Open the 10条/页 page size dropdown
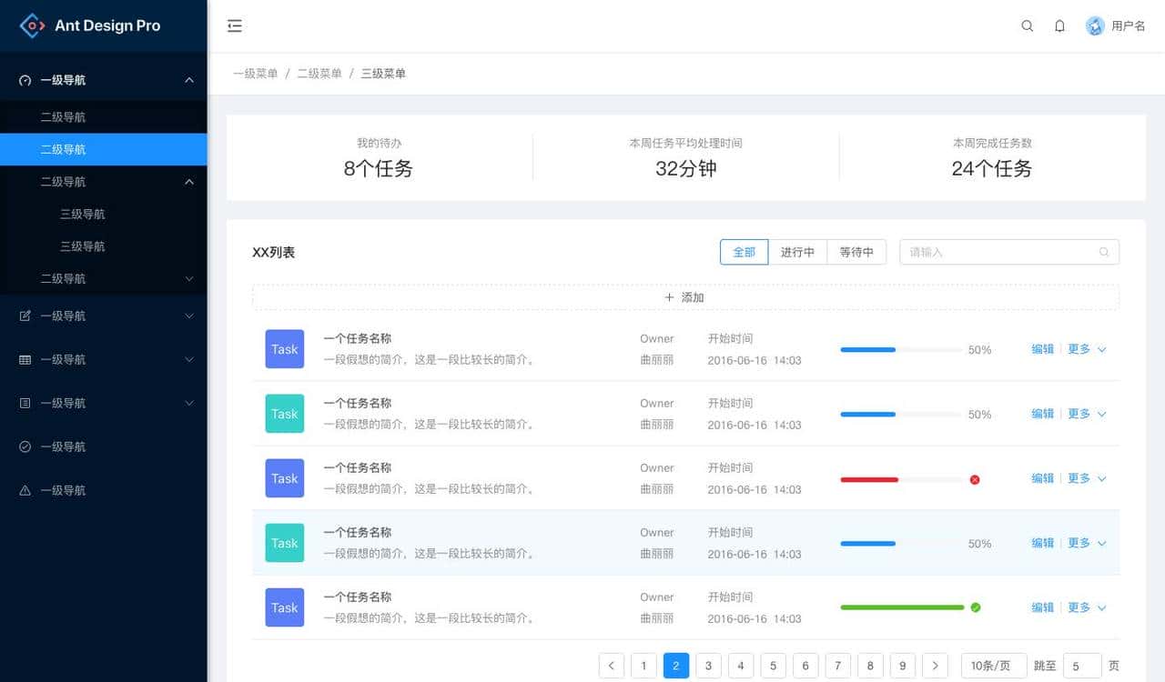This screenshot has width=1165, height=682. 993,665
